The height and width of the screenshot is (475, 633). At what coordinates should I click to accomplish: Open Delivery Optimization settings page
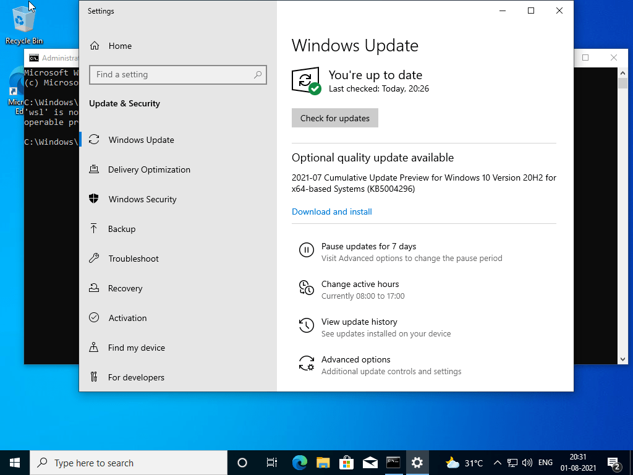(148, 169)
